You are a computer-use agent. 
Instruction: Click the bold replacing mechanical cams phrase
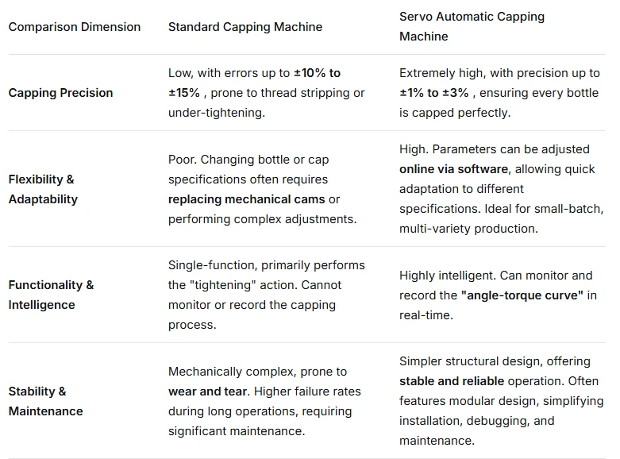tap(246, 199)
